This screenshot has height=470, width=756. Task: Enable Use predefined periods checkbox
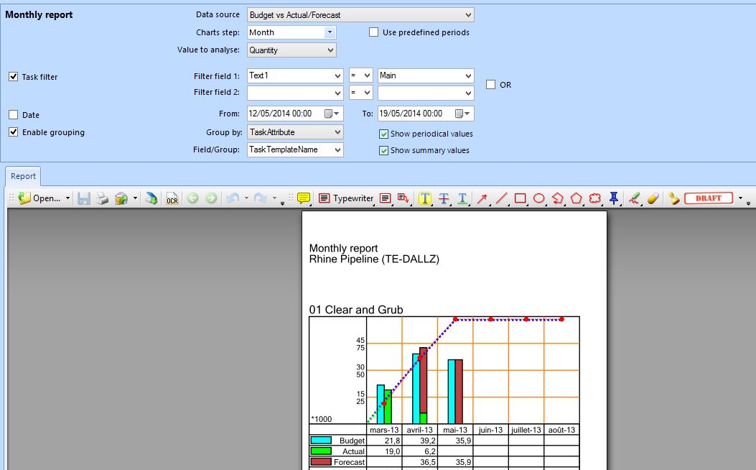pyautogui.click(x=373, y=32)
